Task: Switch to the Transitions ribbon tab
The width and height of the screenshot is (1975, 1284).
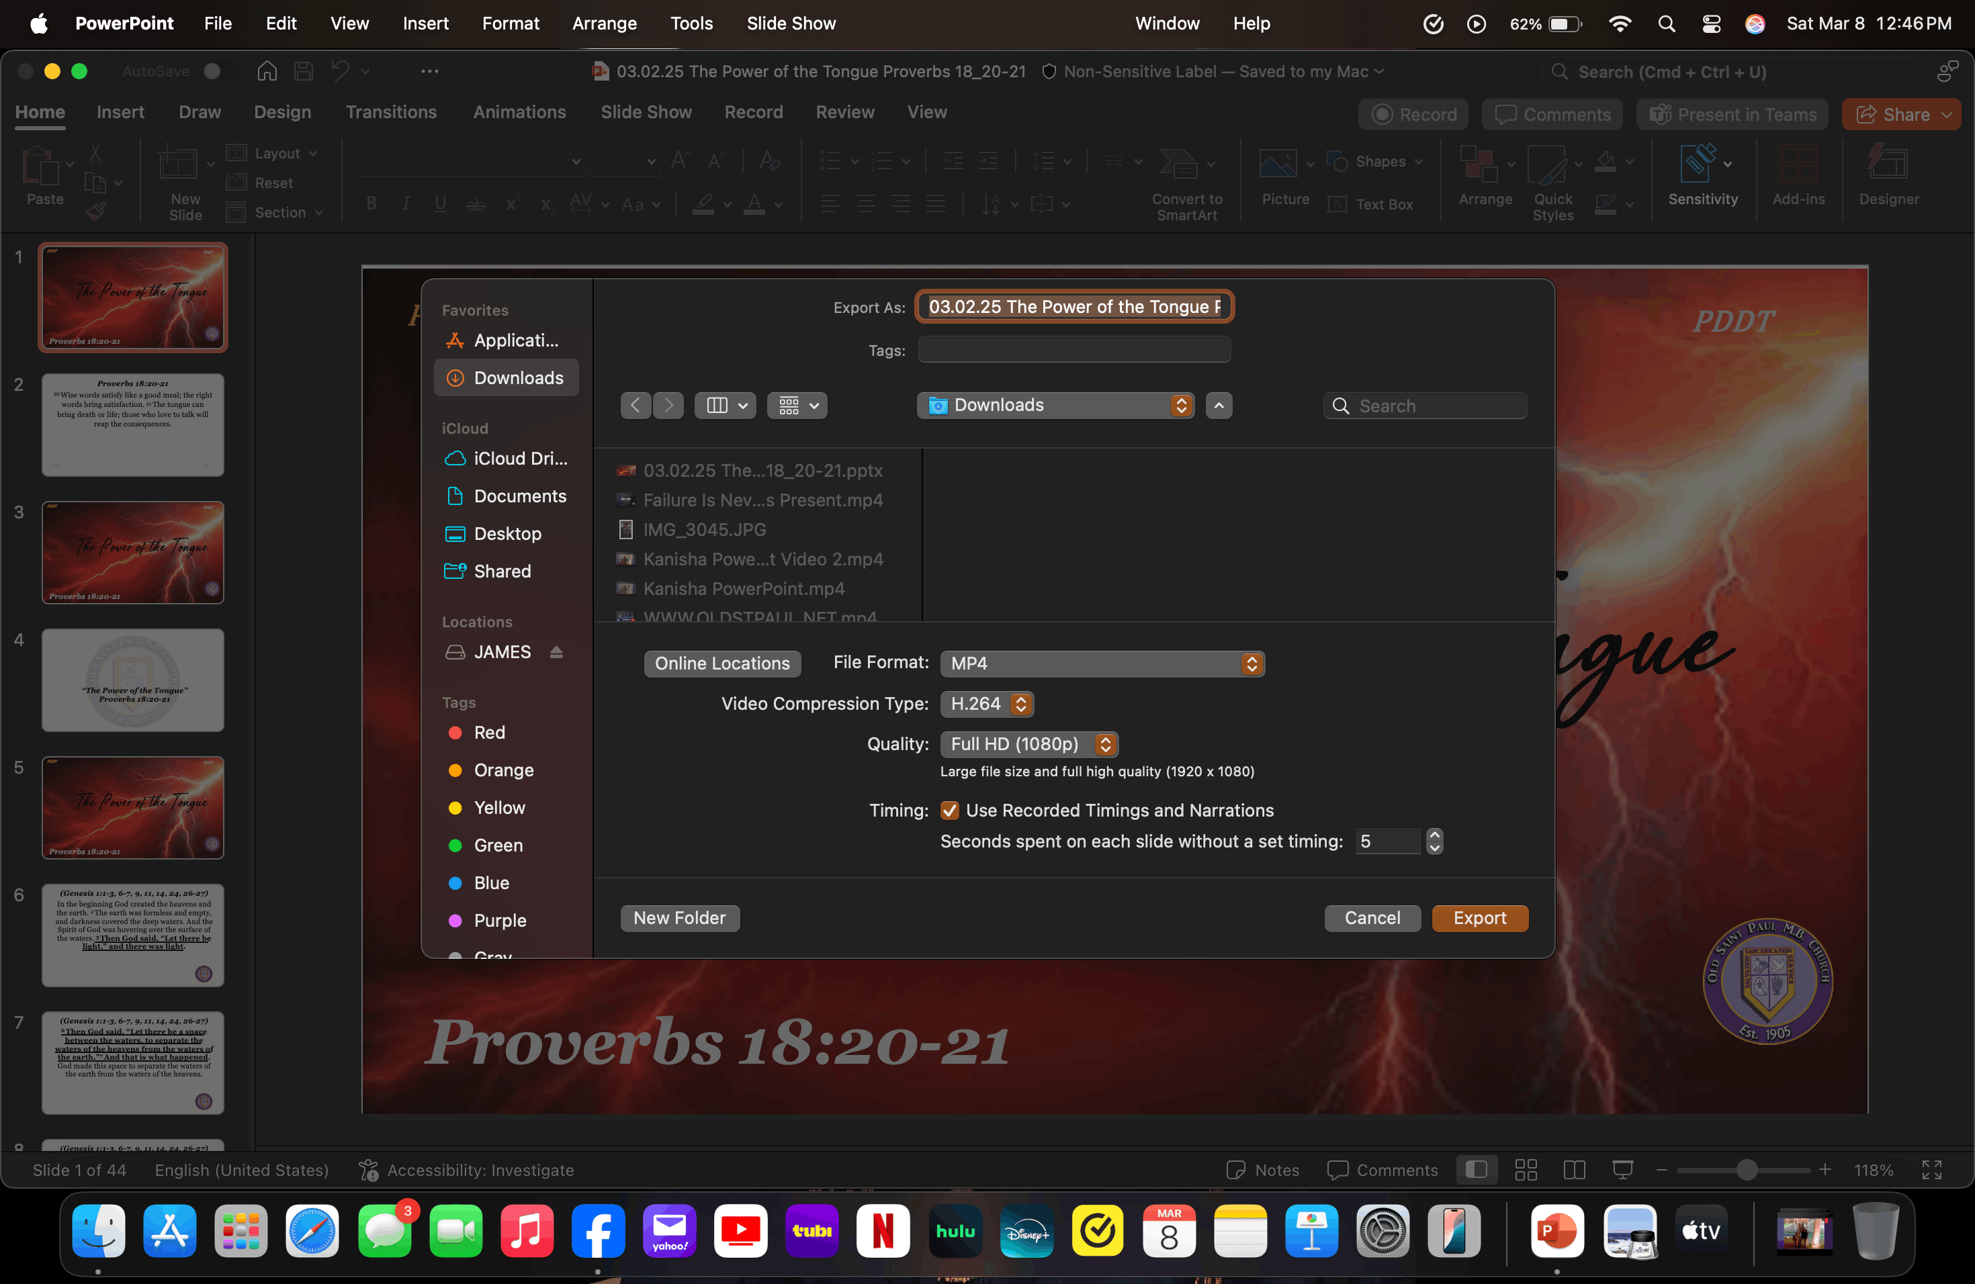Action: [x=391, y=112]
